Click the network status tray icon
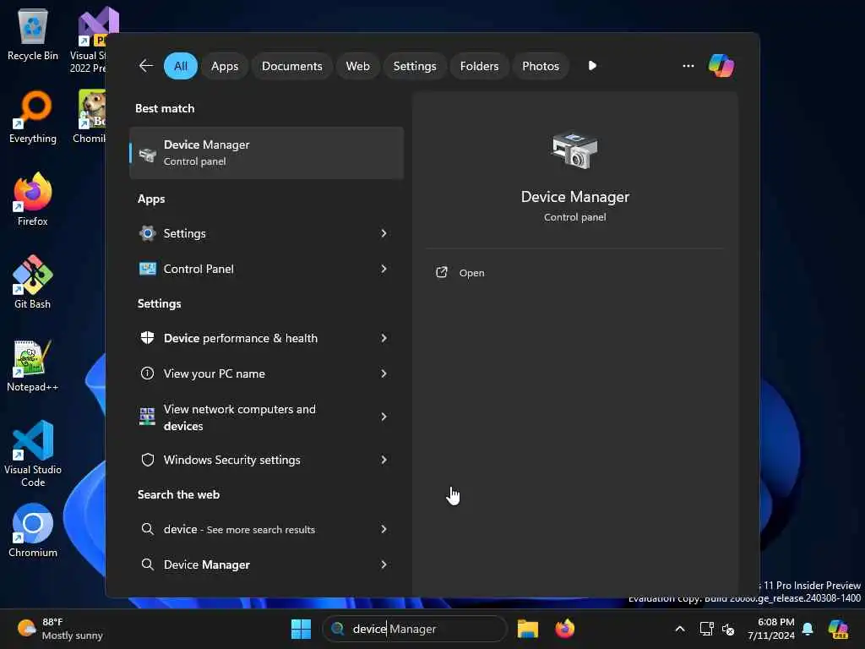The image size is (865, 649). [707, 629]
